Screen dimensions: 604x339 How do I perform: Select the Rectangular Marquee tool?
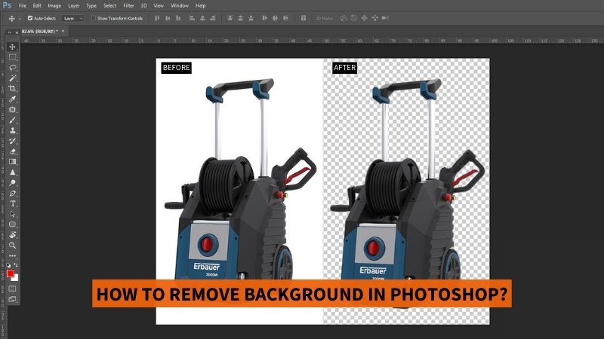click(x=12, y=57)
